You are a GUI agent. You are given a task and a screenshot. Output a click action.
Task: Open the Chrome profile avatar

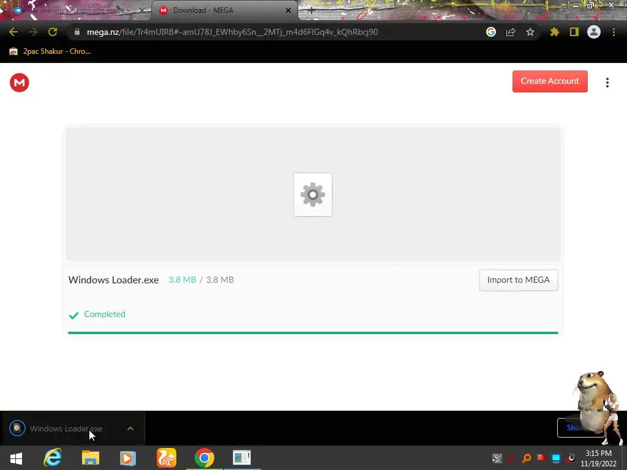[x=594, y=32]
